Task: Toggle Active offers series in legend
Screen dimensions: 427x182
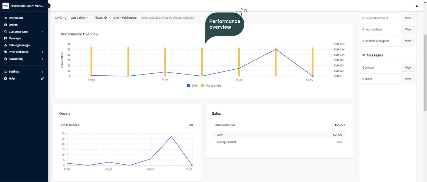Action: [x=211, y=86]
